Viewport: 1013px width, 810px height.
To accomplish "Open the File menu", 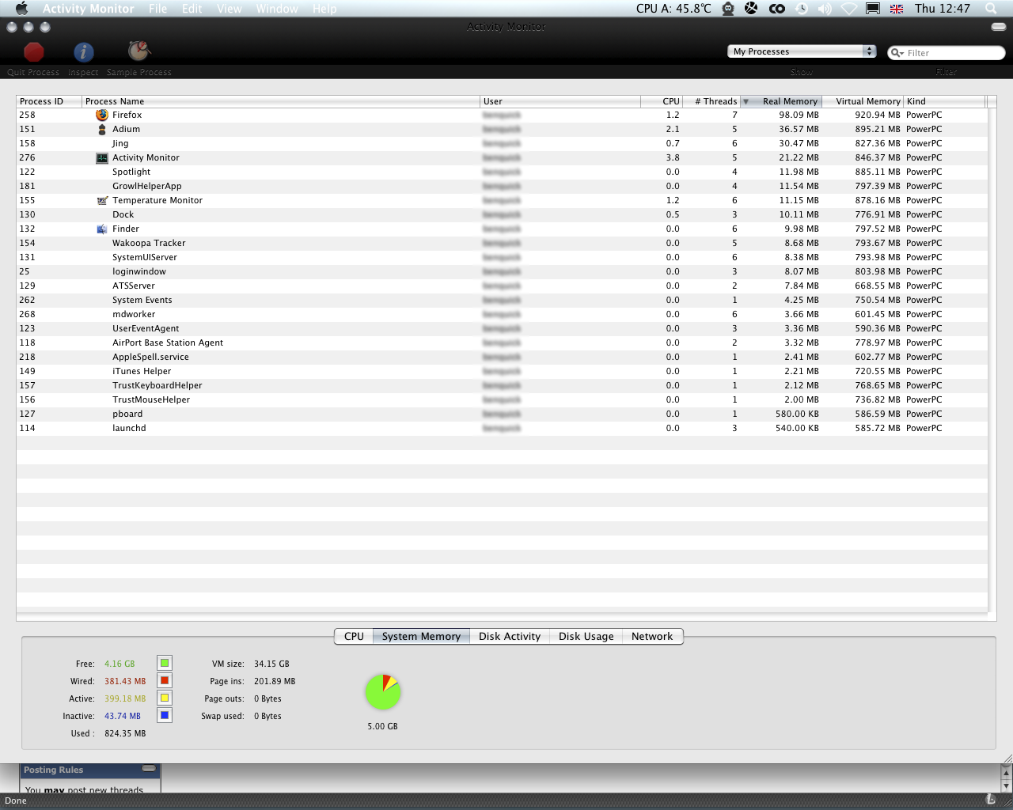I will [x=158, y=9].
